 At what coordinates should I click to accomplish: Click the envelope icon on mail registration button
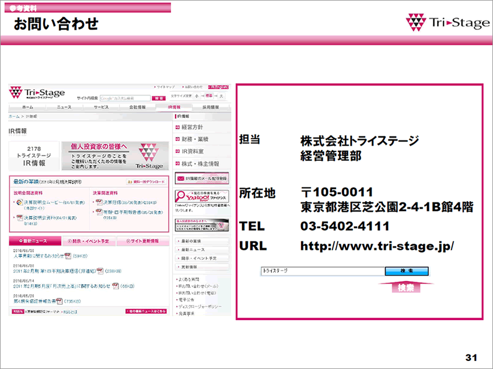pyautogui.click(x=180, y=178)
